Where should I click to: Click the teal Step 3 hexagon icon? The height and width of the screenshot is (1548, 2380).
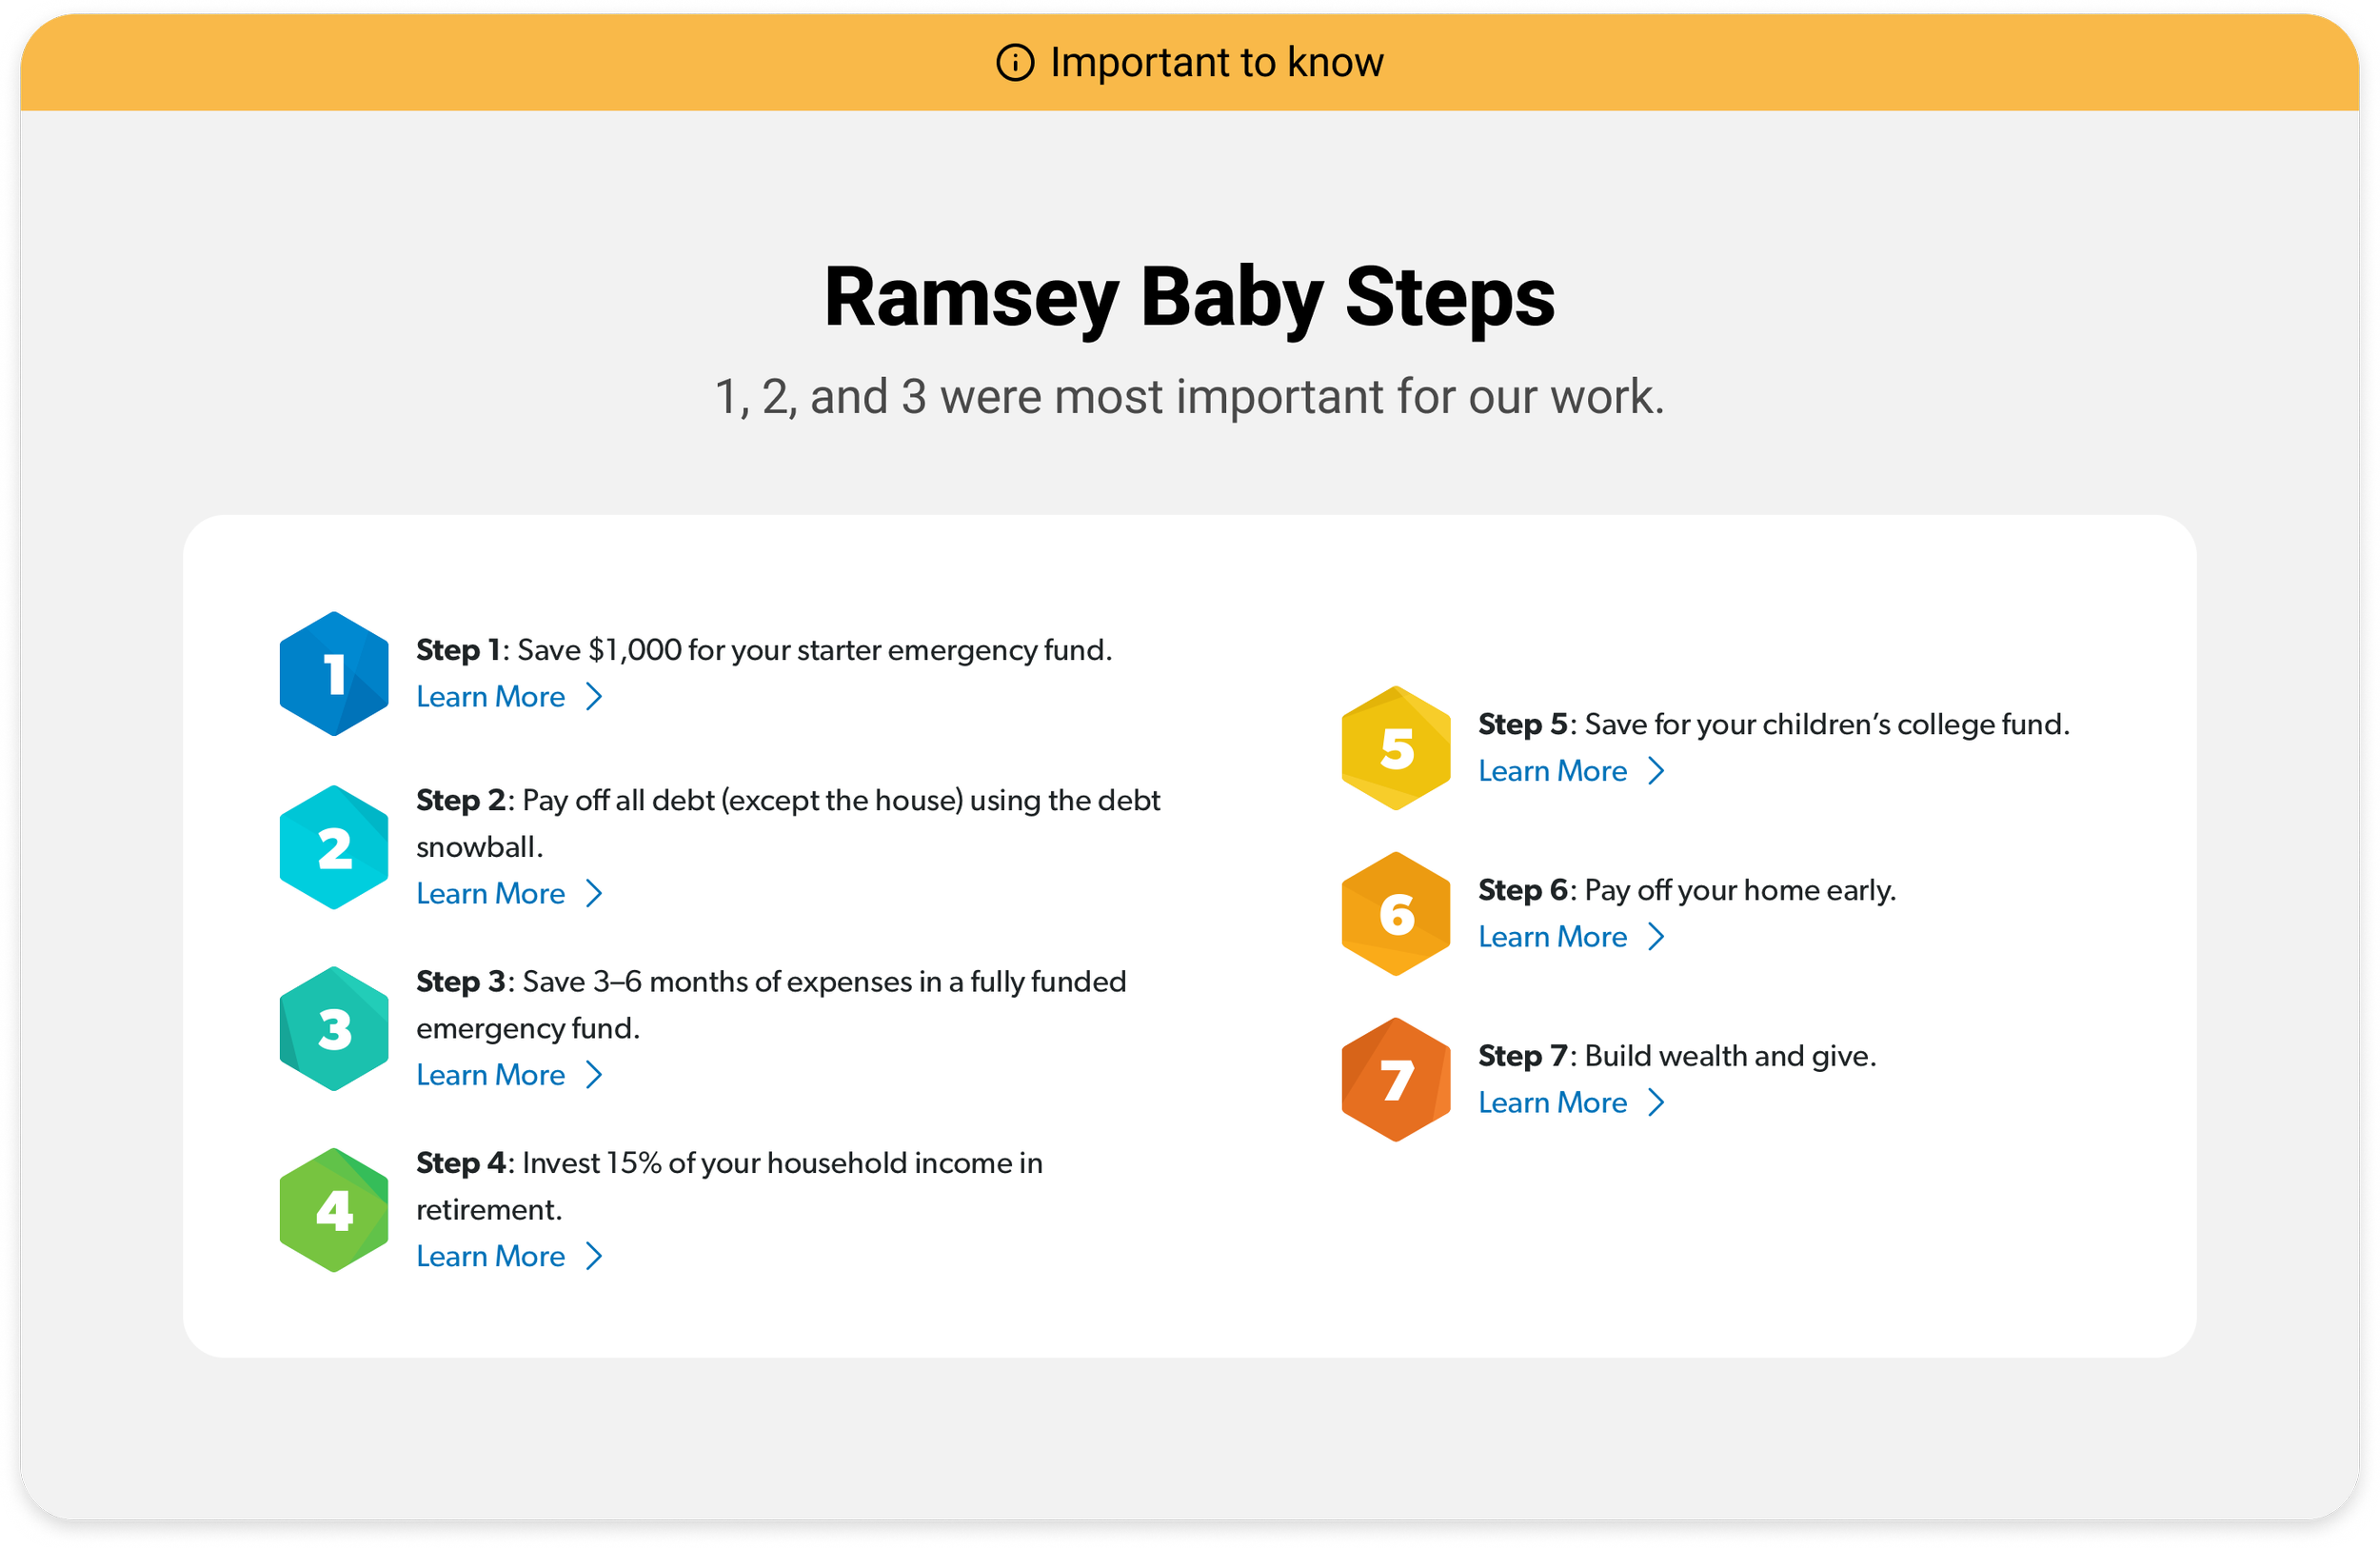(334, 1028)
